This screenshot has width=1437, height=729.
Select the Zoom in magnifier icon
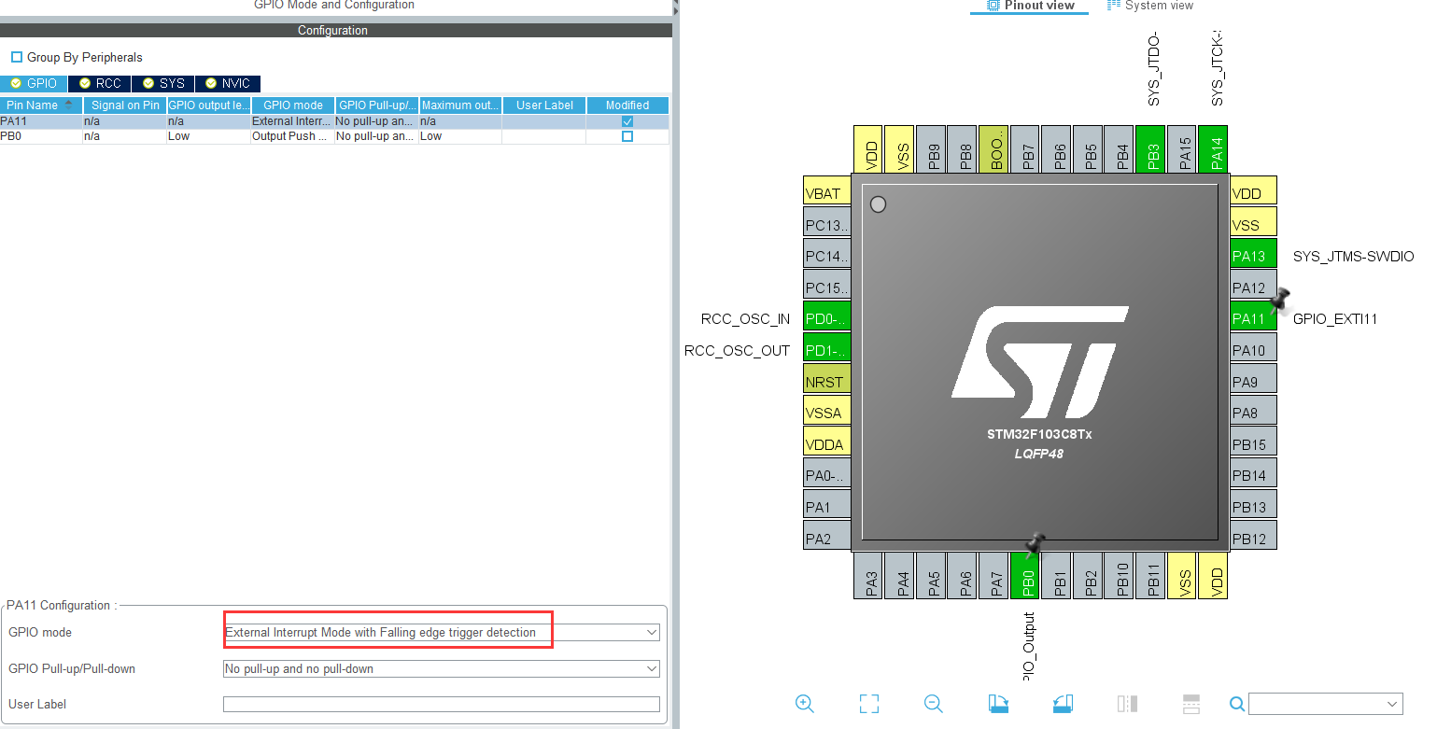pos(805,704)
